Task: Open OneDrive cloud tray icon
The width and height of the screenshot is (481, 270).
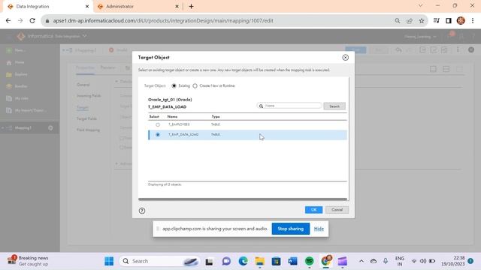Action: coord(374,261)
